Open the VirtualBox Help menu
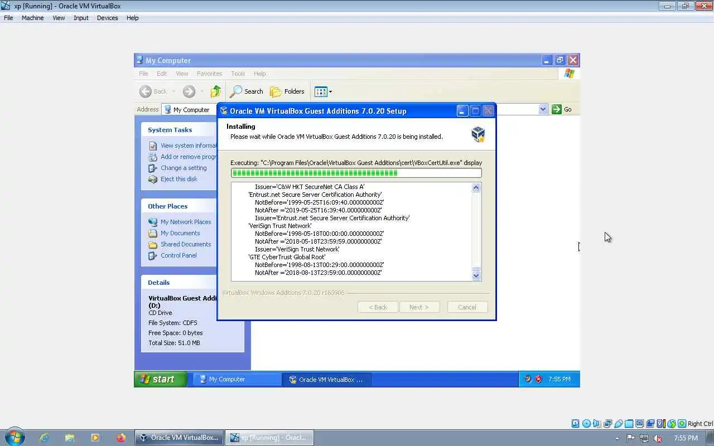Image resolution: width=714 pixels, height=446 pixels. point(132,18)
